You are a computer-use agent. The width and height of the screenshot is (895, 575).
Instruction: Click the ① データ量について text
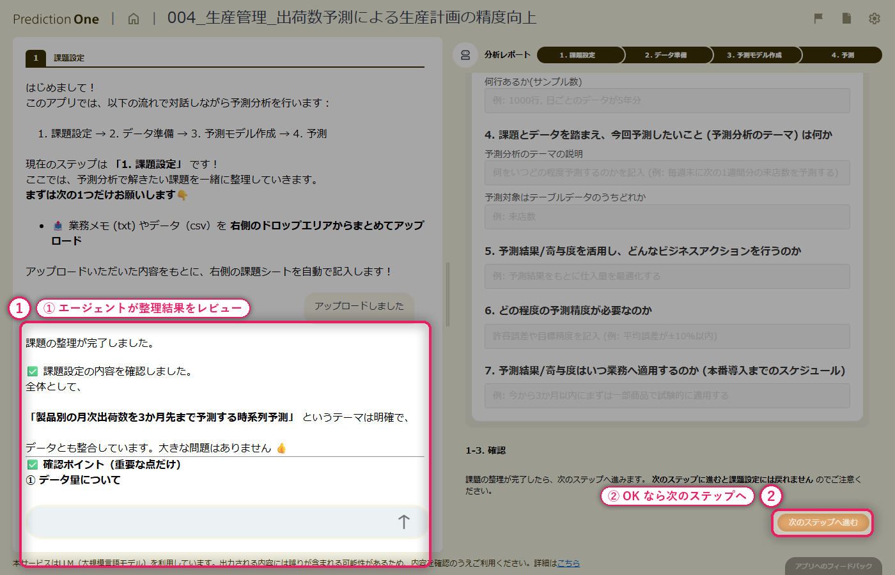(73, 480)
